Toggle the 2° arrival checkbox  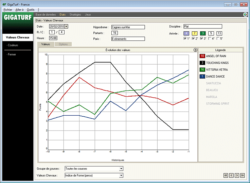point(193,38)
